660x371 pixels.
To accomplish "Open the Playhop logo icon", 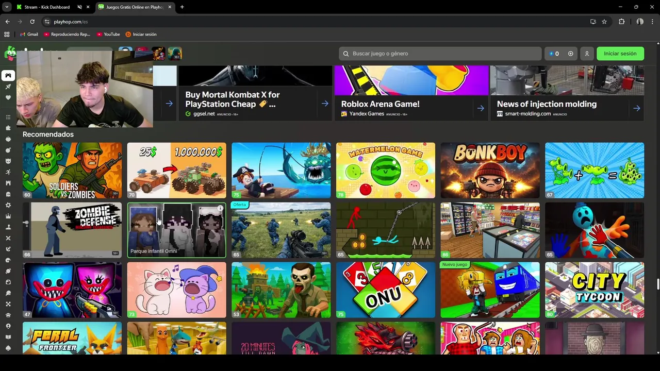I will (x=9, y=53).
